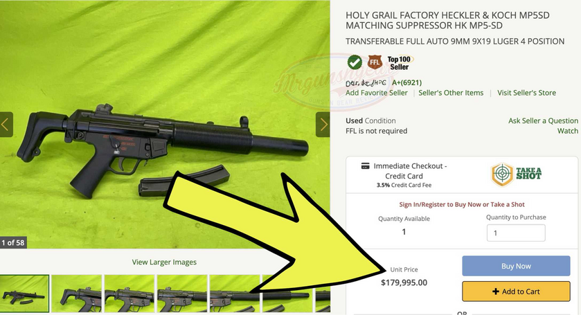The image size is (581, 315).
Task: Click the Top 100 Seller badge
Action: click(400, 63)
